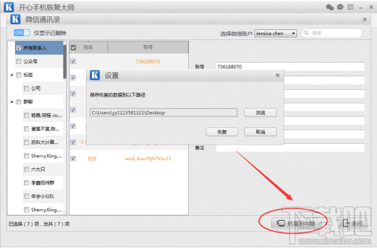Open the 选择微信账户 Jessica chen dropdown

click(x=276, y=33)
